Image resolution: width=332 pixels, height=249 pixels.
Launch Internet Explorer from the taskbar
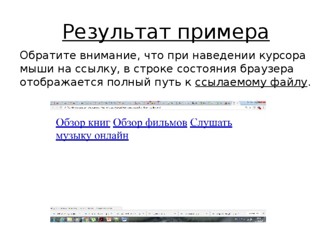click(62, 219)
